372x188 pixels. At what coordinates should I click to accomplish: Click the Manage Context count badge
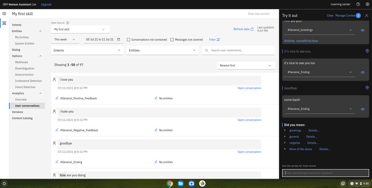pyautogui.click(x=358, y=16)
